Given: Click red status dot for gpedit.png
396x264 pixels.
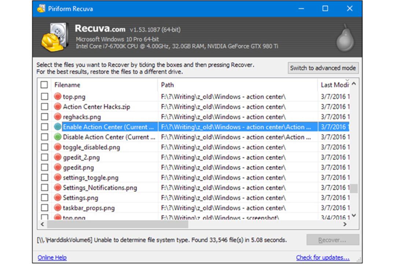Looking at the screenshot, I should pyautogui.click(x=58, y=167).
